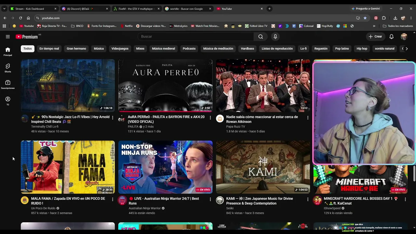Open a new browser tab
416x234 pixels.
pyautogui.click(x=269, y=9)
